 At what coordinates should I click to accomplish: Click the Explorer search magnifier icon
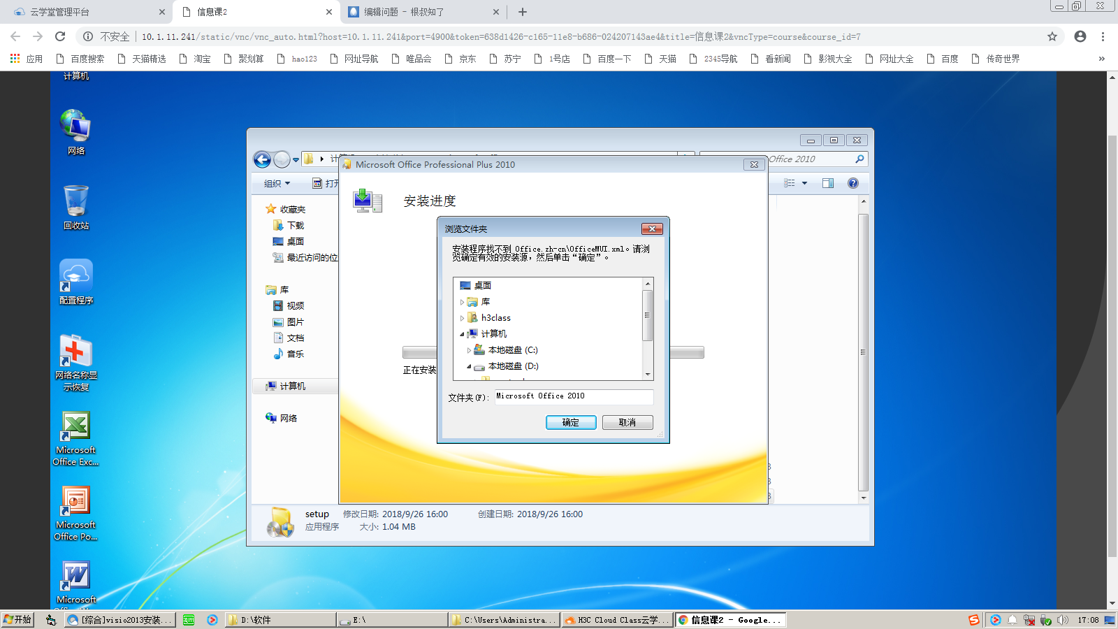click(859, 159)
